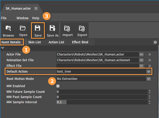Viewport: 159px width, 118px height.
Task: Decrease MM Sample Interval with down arrow
Action: coord(150,103)
